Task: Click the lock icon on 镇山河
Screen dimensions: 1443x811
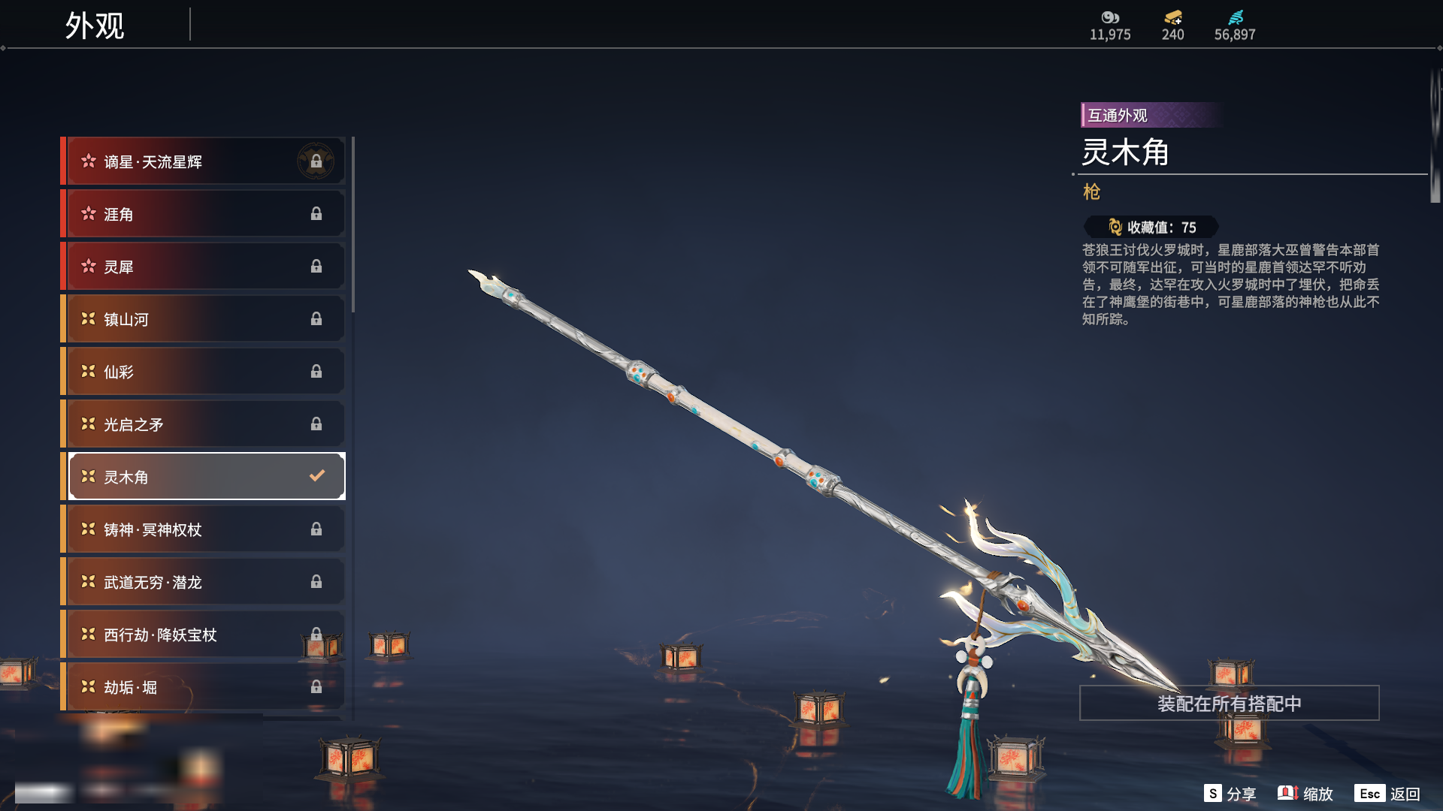Action: tap(316, 319)
